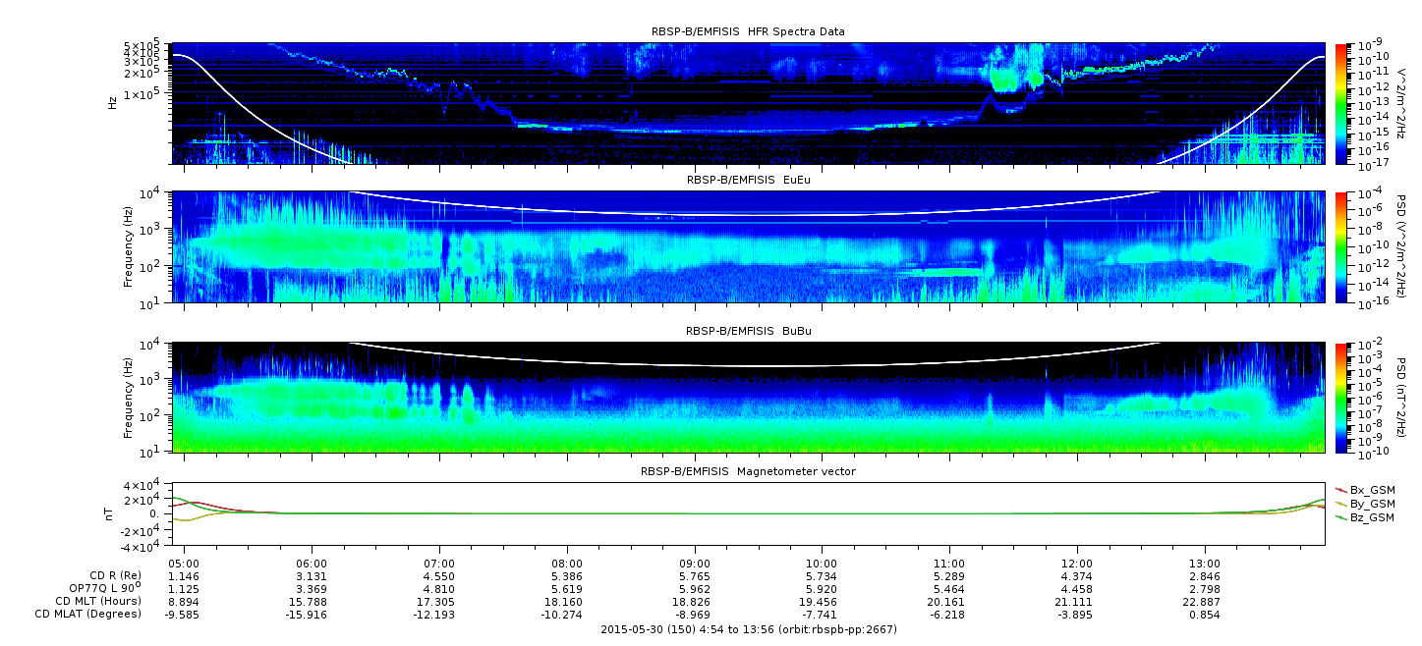Screen dimensions: 1422x646
Task: Click the HFR Spectra Data plot title
Action: [x=747, y=31]
